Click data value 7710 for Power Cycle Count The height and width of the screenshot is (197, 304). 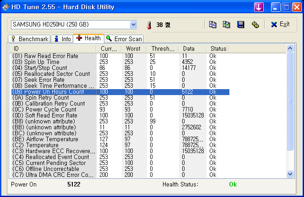pos(187,110)
